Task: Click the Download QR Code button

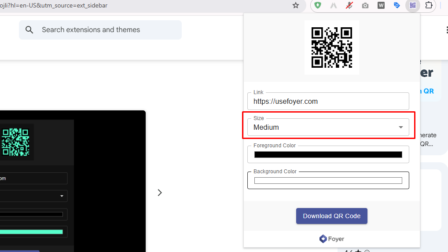Action: (332, 216)
